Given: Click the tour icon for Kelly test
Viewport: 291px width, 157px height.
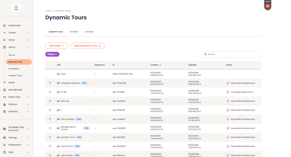Looking at the screenshot, I should 58,101.
